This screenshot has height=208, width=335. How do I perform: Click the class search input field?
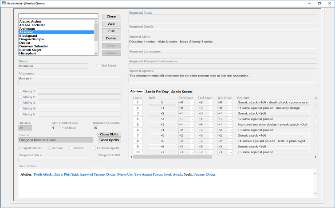(x=58, y=16)
